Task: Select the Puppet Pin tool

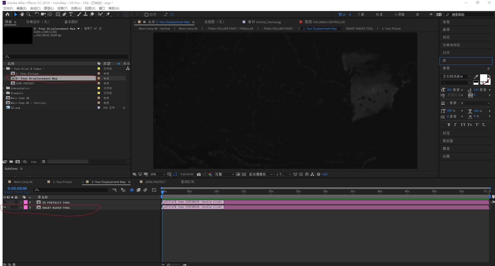Action: pyautogui.click(x=108, y=14)
